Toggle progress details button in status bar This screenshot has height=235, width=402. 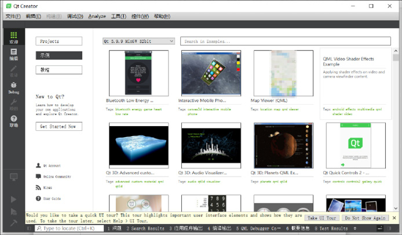tap(380, 228)
